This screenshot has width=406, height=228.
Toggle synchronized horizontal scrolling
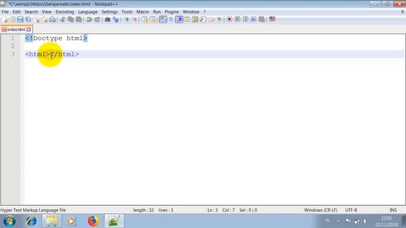152,20
